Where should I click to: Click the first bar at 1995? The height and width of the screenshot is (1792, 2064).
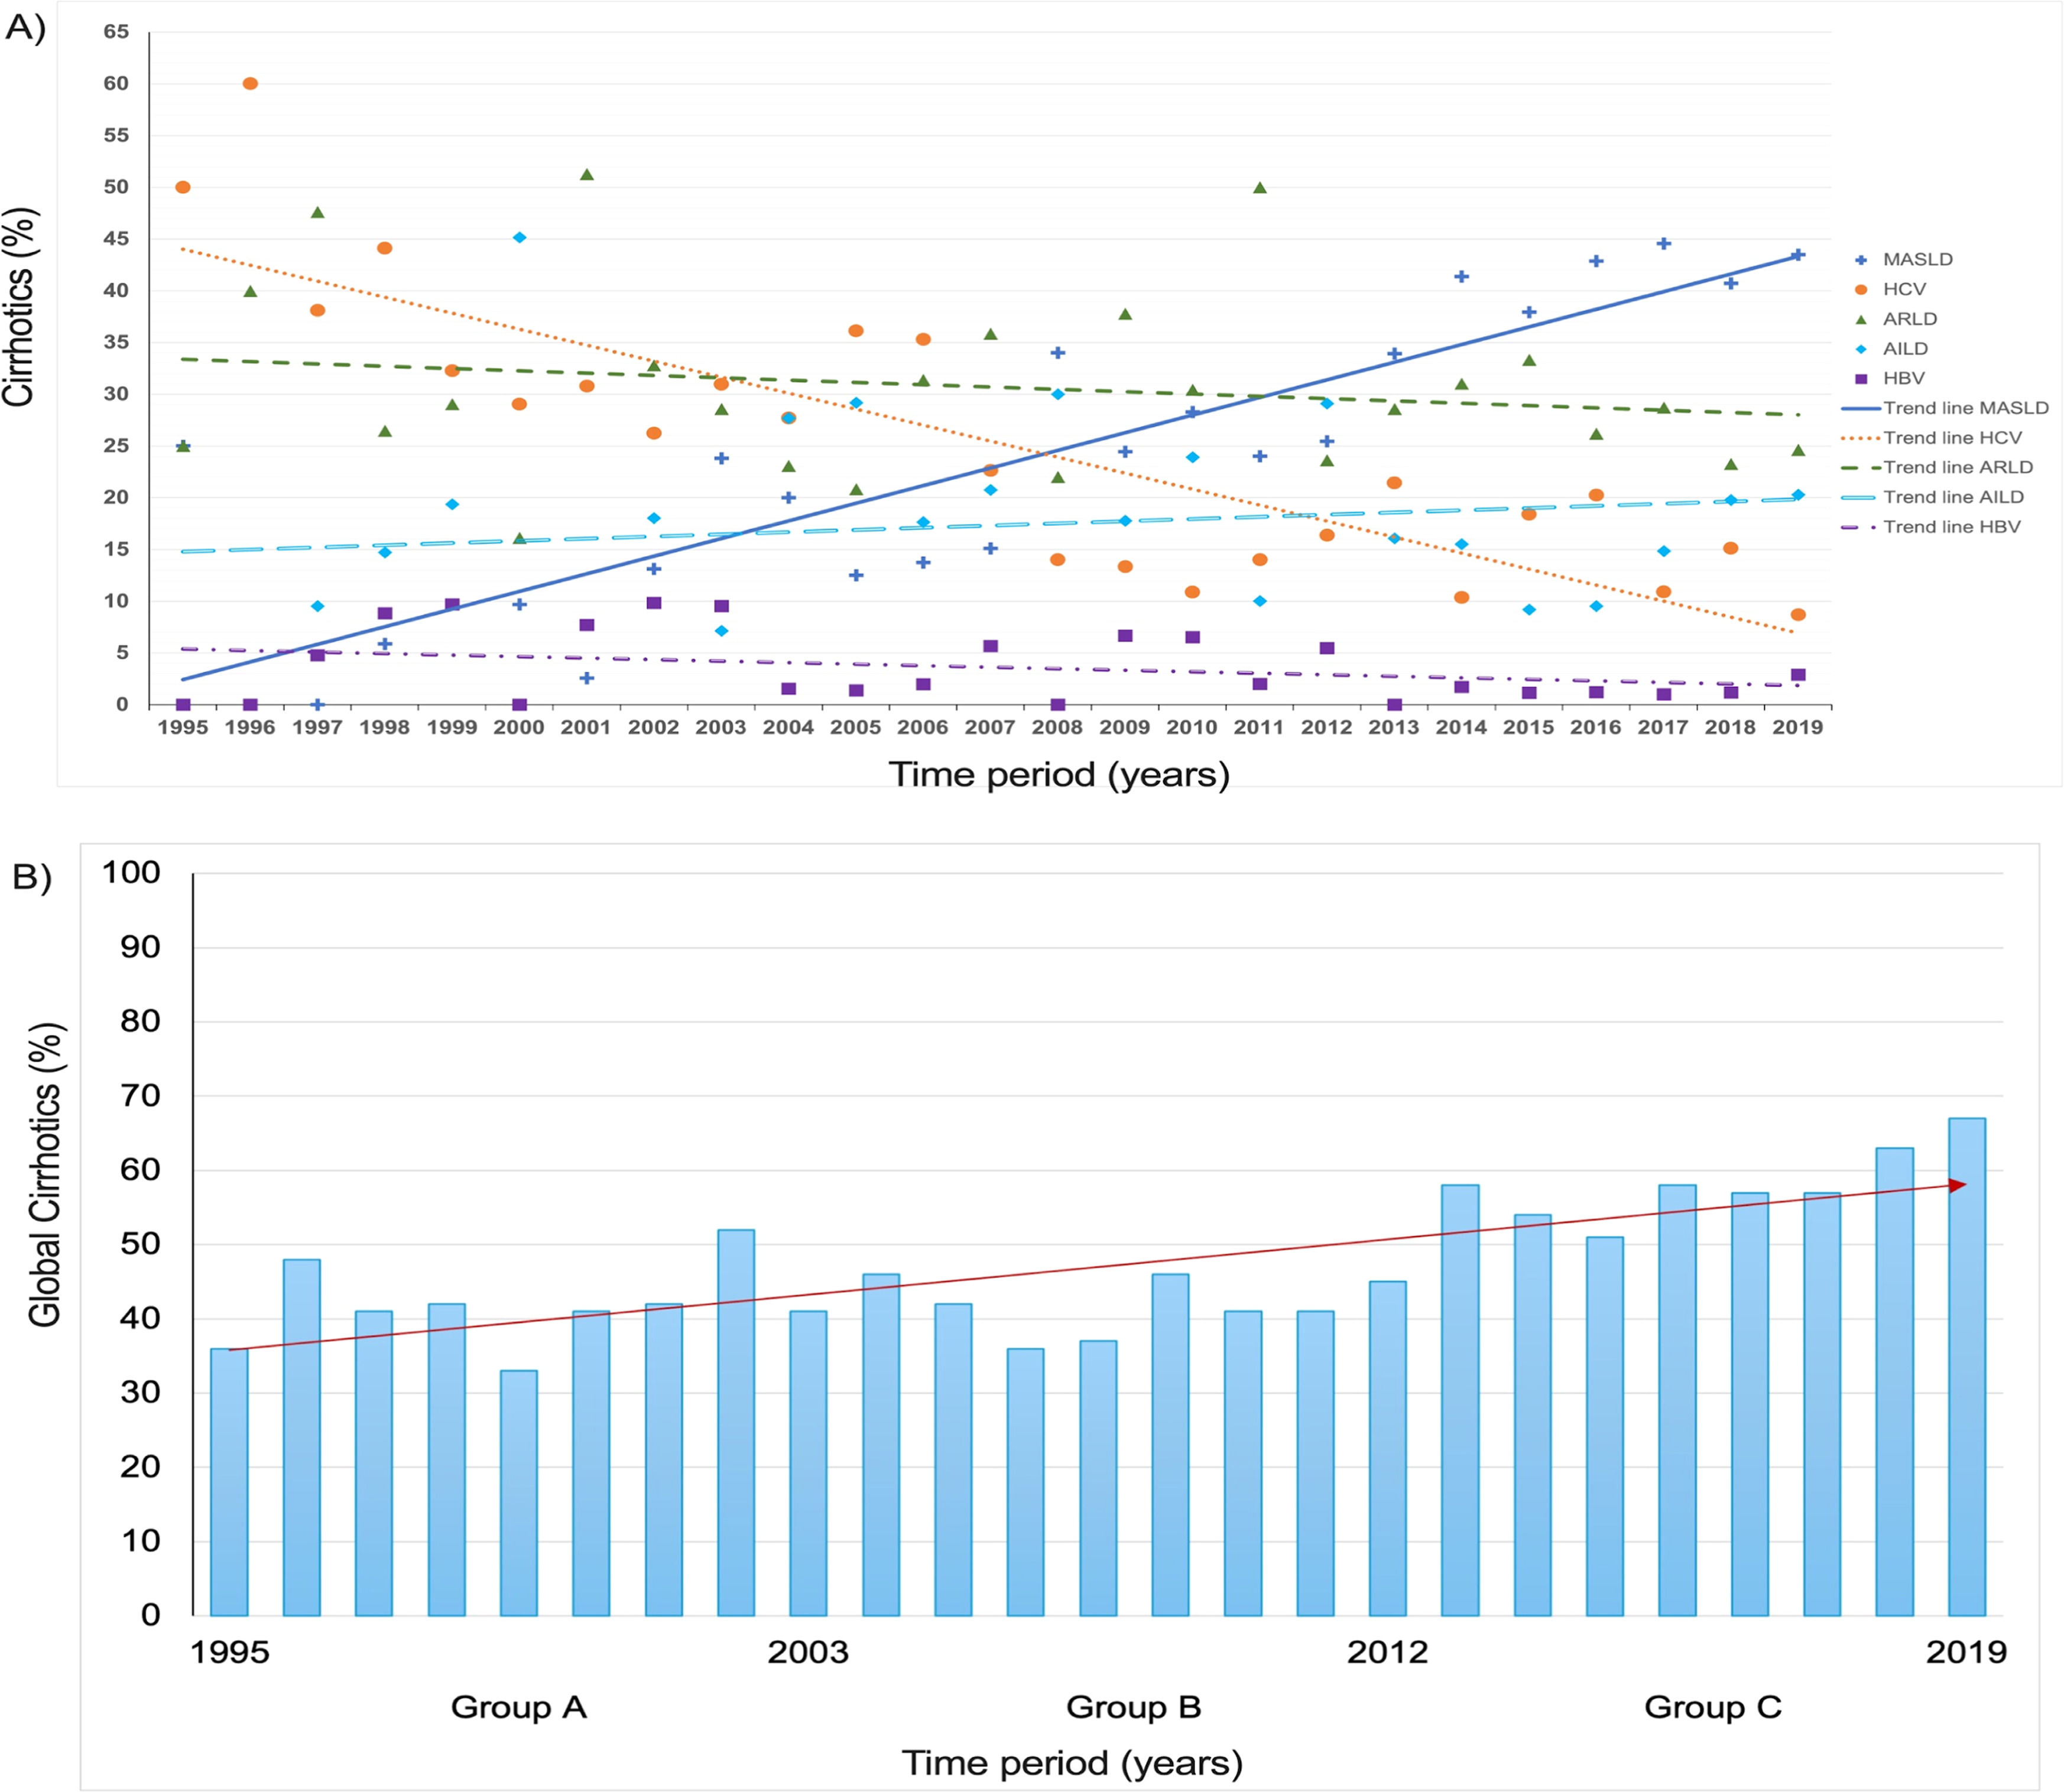(x=229, y=1482)
